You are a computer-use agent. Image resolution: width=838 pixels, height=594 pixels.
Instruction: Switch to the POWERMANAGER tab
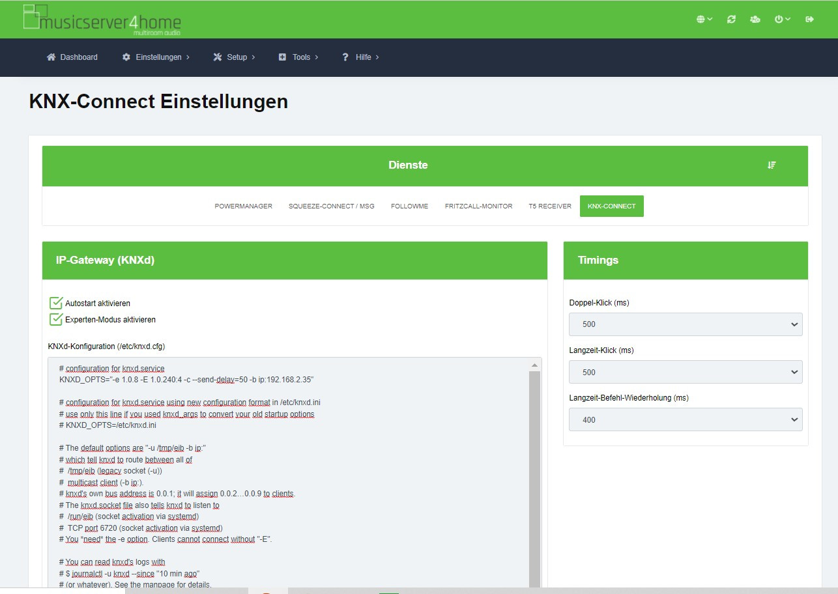(244, 206)
